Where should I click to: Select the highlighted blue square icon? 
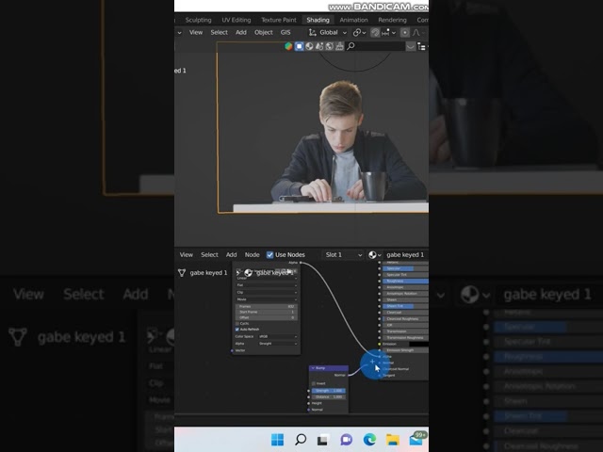coord(300,46)
